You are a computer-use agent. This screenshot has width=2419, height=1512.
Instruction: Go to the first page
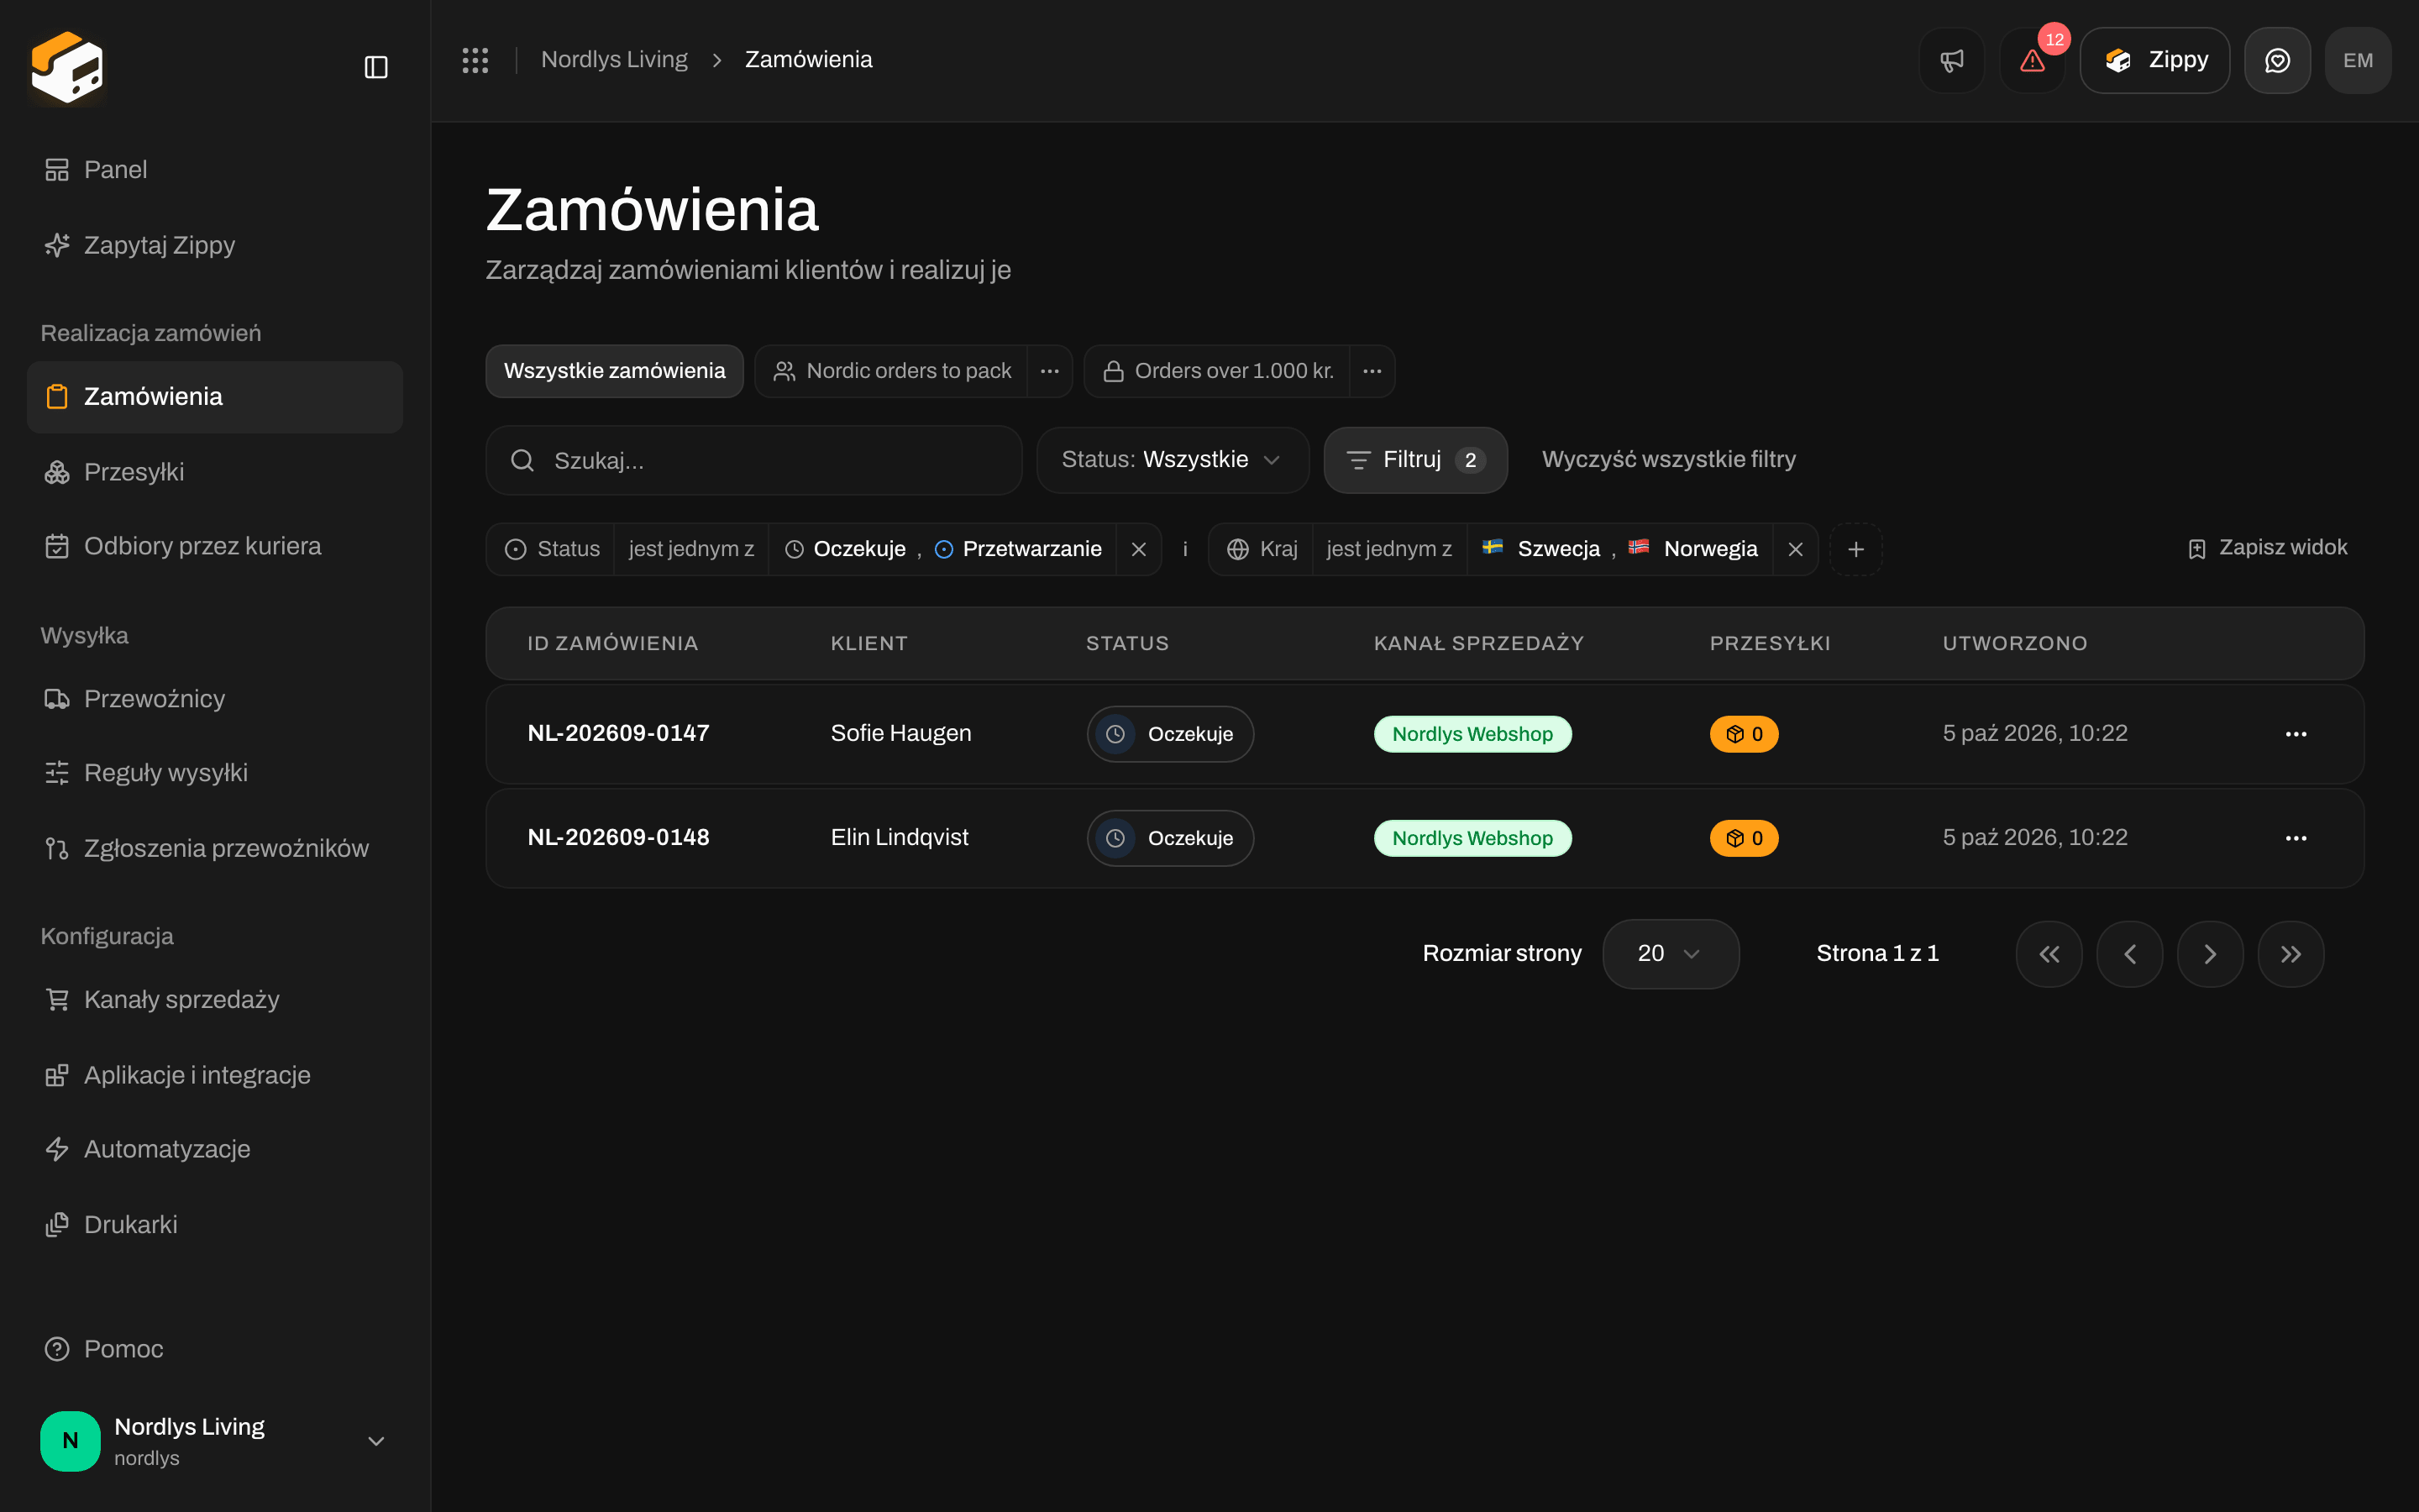click(2049, 954)
